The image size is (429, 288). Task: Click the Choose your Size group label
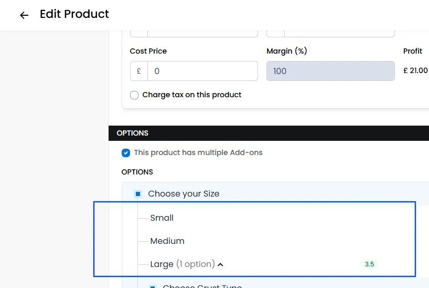tap(184, 193)
